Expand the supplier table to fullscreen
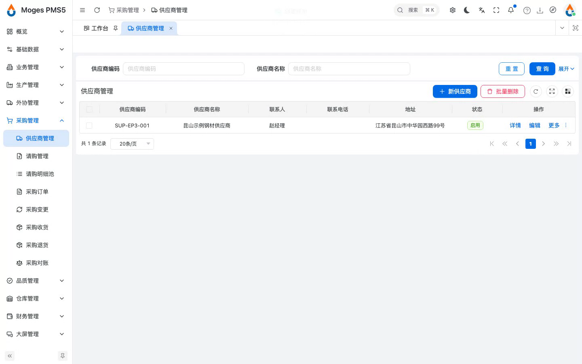Screen dimensions: 582x364 click(x=552, y=91)
